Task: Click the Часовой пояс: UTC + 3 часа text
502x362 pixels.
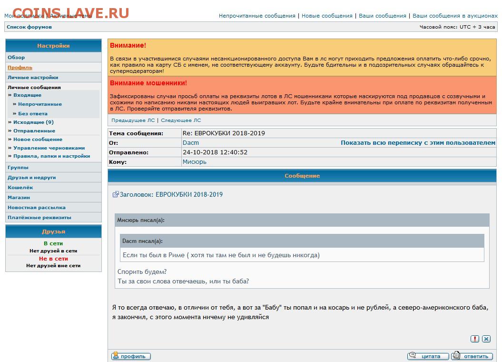Action: (x=457, y=27)
